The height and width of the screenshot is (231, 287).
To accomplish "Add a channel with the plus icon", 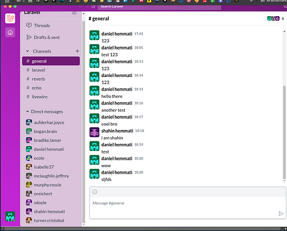I will coord(77,51).
